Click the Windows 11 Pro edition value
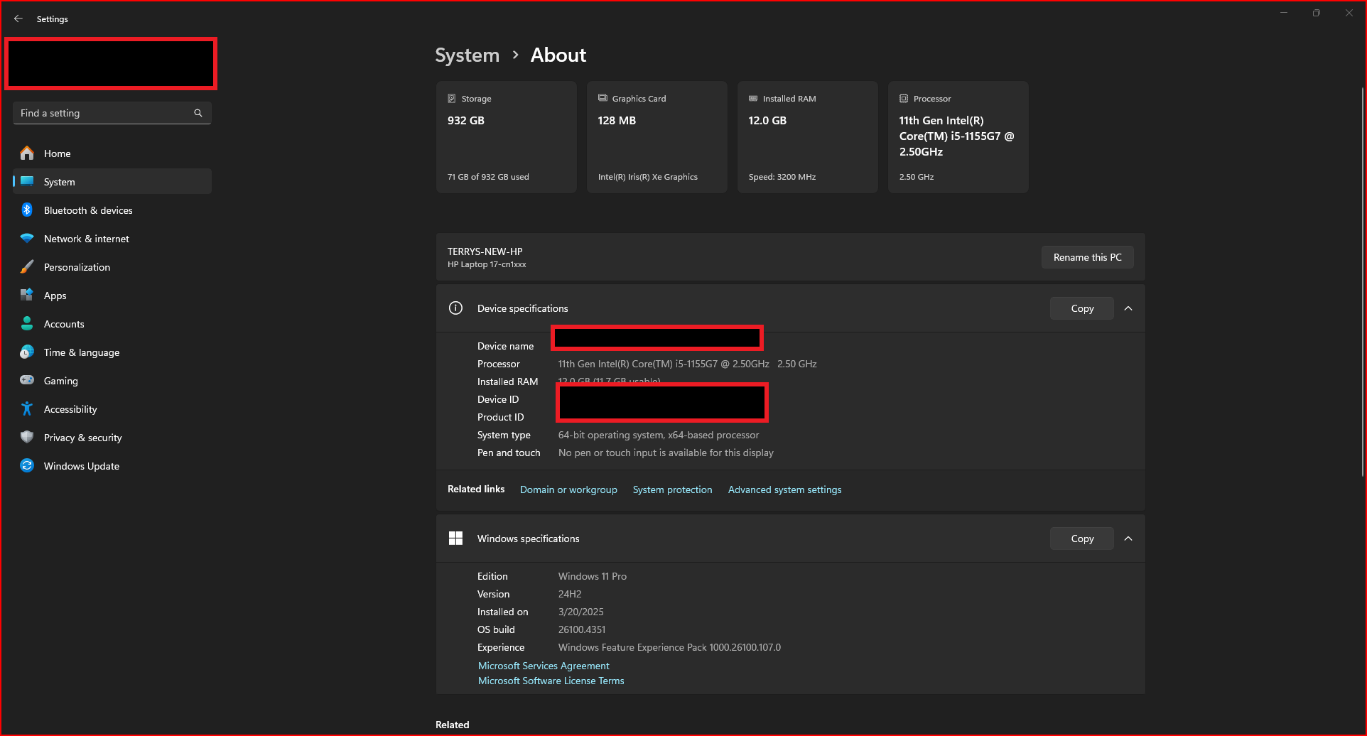Screen dimensions: 1367x736 point(592,576)
